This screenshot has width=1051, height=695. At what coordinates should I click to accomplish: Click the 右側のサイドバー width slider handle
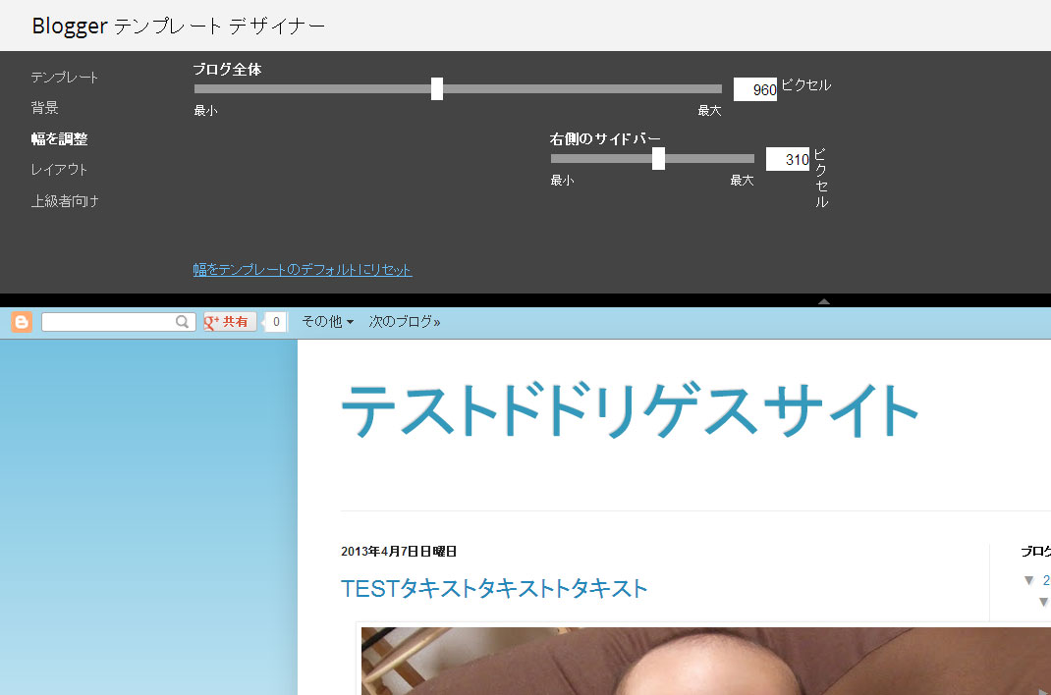659,159
